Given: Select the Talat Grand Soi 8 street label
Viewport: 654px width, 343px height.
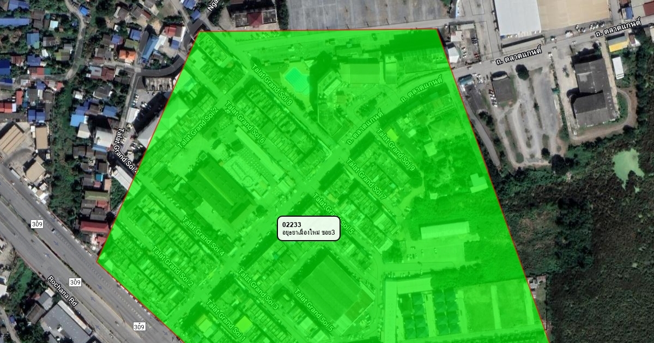Looking at the screenshot, I should (x=272, y=85).
